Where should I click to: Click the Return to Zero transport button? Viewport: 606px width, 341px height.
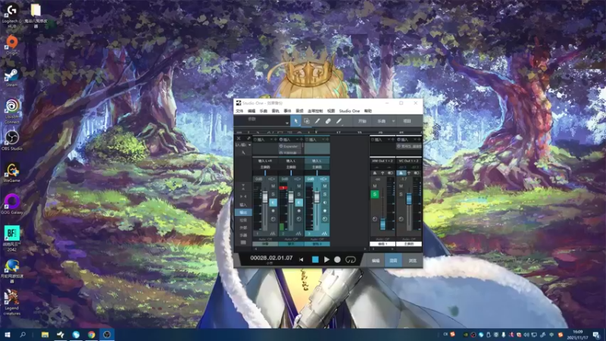click(301, 260)
